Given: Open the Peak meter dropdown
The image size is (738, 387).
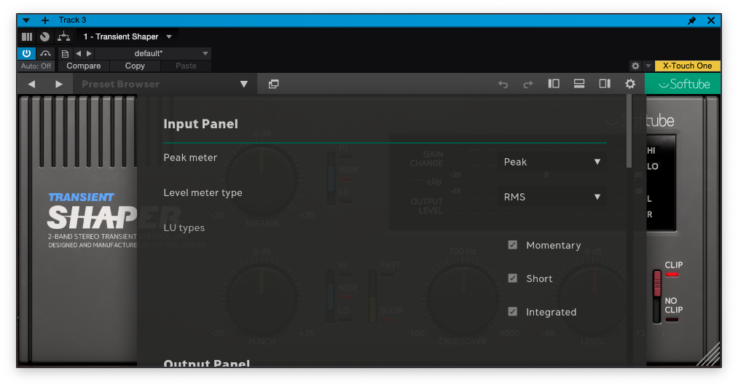Looking at the screenshot, I should pos(552,162).
